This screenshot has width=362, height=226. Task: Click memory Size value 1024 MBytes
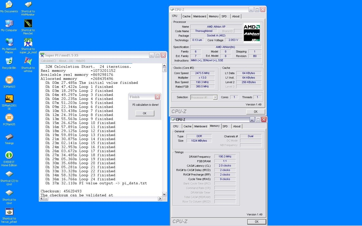point(199,141)
